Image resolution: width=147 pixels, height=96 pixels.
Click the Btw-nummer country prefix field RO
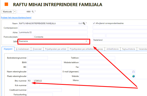30,81
